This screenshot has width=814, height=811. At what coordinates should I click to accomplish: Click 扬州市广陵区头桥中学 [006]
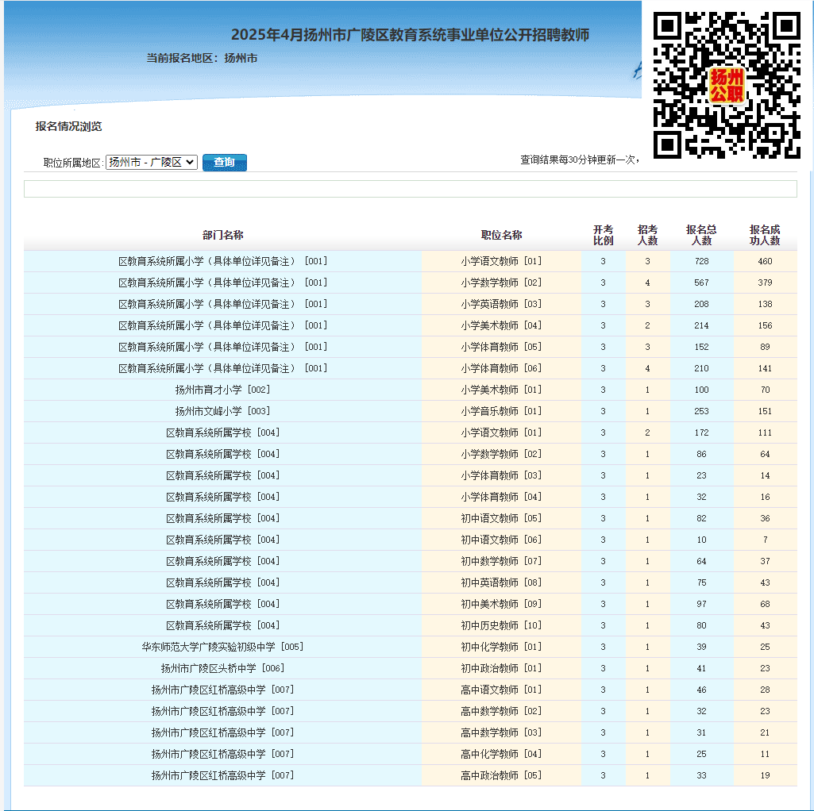point(222,669)
